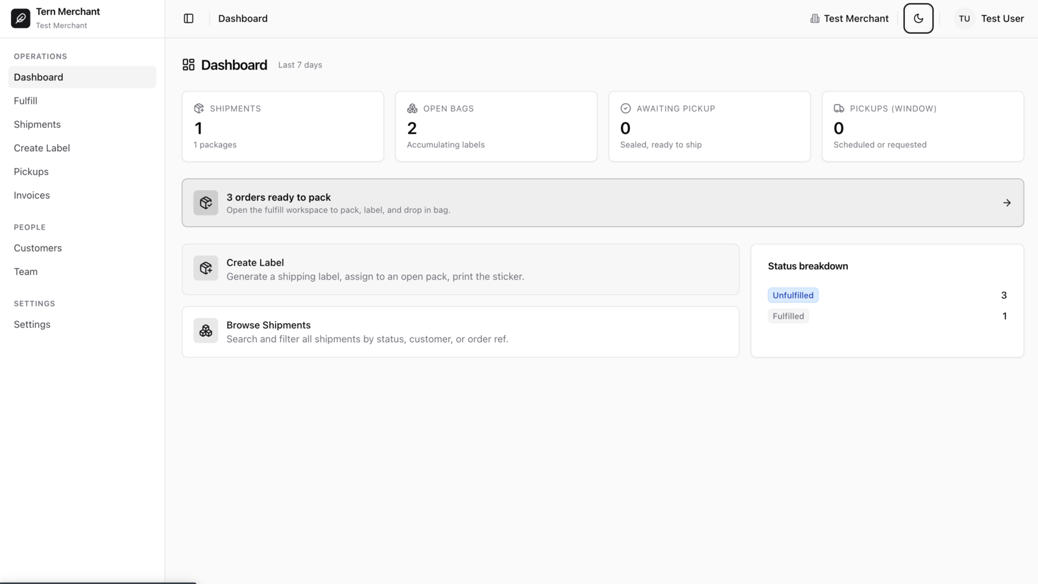The image size is (1038, 584).
Task: Open Dashboard in the sidebar
Action: coord(82,77)
